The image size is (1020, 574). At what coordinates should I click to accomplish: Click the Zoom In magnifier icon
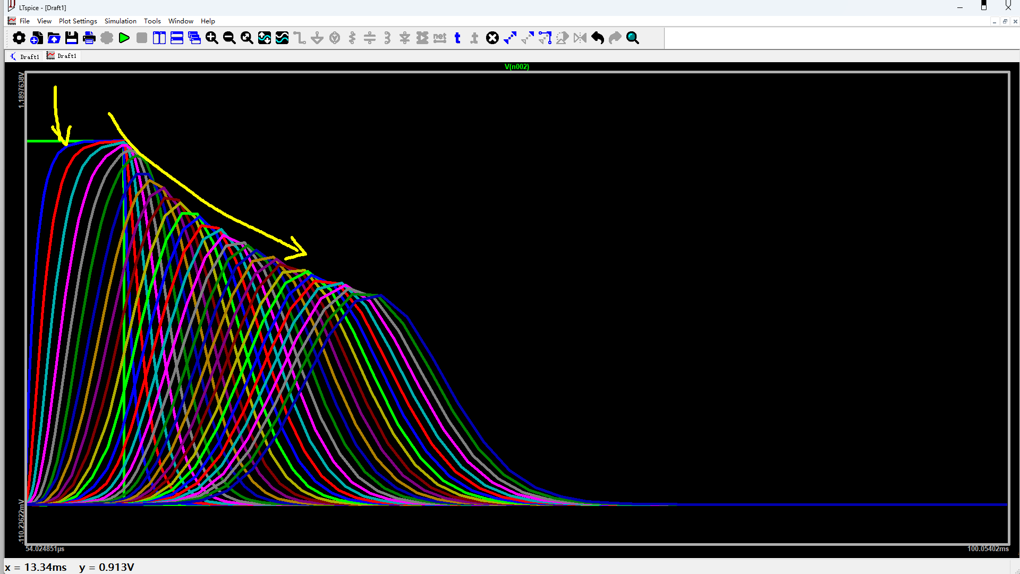point(211,38)
